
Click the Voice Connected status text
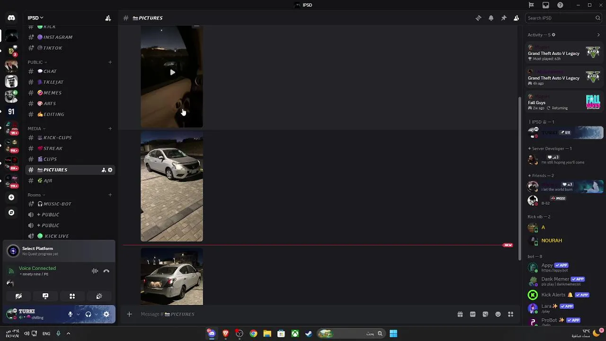click(37, 268)
